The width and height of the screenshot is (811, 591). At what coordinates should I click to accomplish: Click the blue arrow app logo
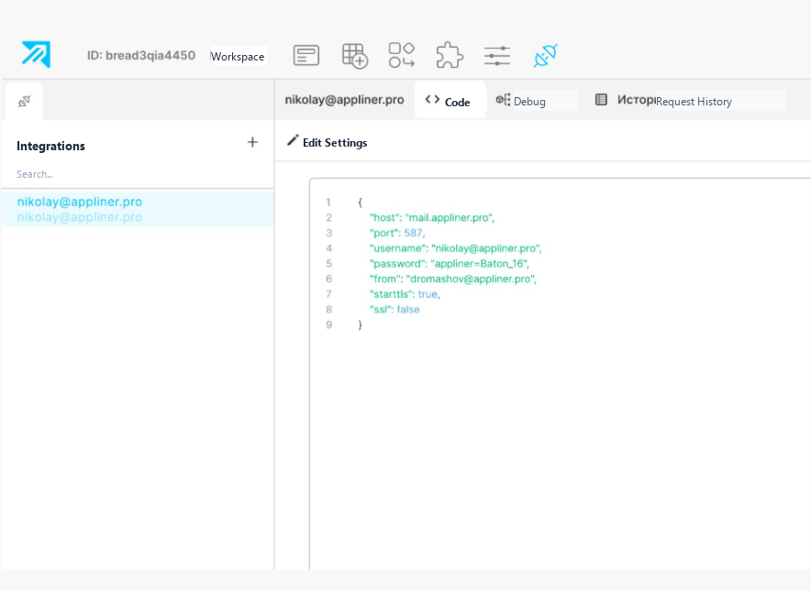[36, 54]
